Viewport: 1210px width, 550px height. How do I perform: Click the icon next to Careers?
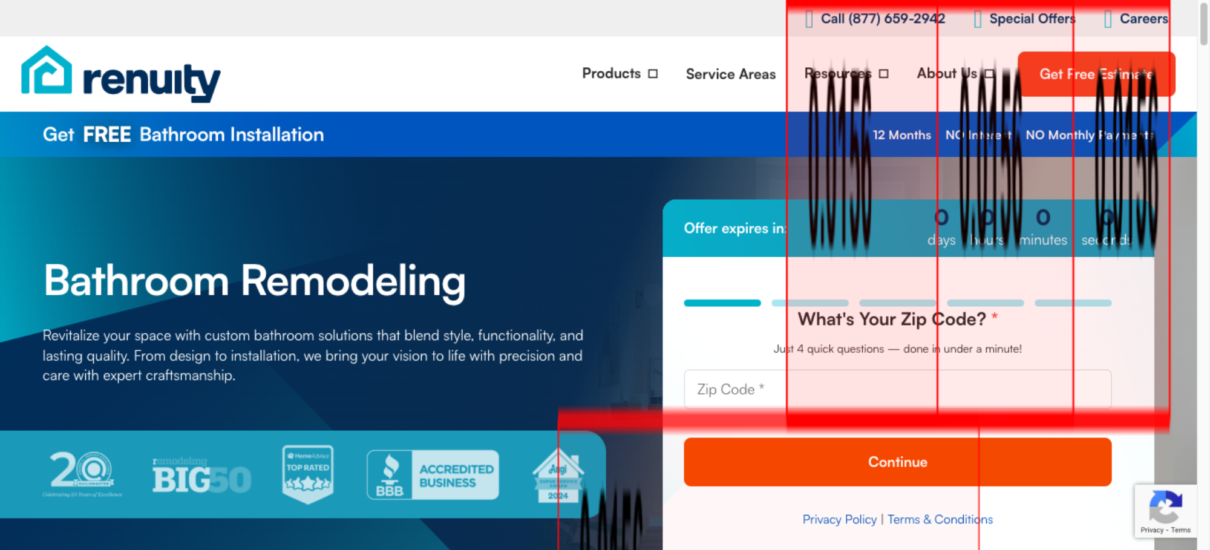(x=1108, y=19)
